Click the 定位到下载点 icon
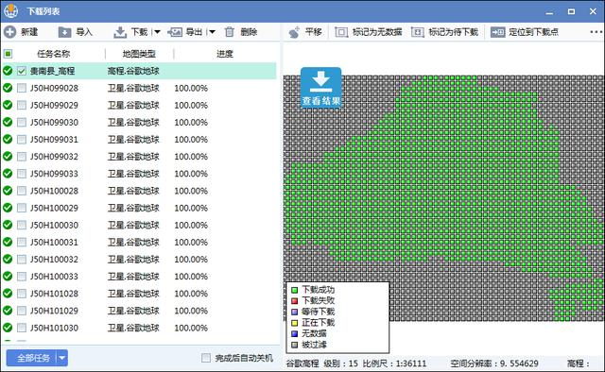The image size is (605, 372). pyautogui.click(x=497, y=32)
